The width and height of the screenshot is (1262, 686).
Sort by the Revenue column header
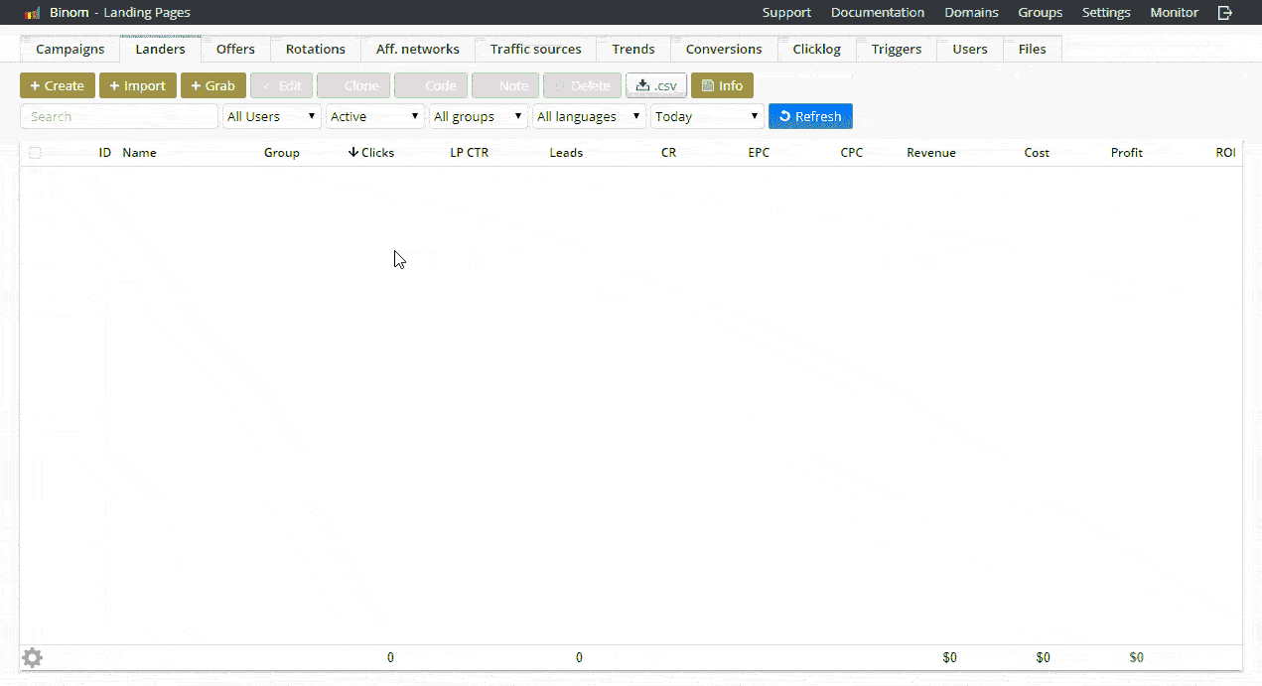click(931, 153)
